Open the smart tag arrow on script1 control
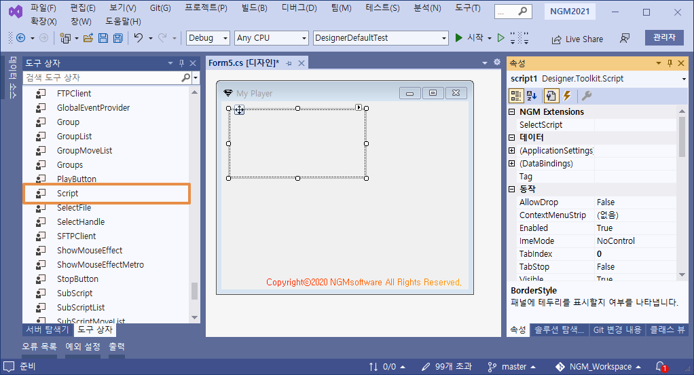Screen dimensions: 694x375 click(359, 107)
